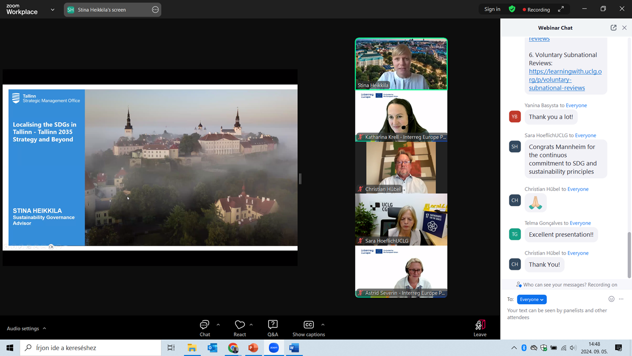Image resolution: width=632 pixels, height=356 pixels.
Task: Pop out the Webinar Chat window
Action: [613, 28]
